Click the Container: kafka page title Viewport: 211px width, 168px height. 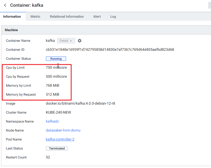[x=27, y=5]
